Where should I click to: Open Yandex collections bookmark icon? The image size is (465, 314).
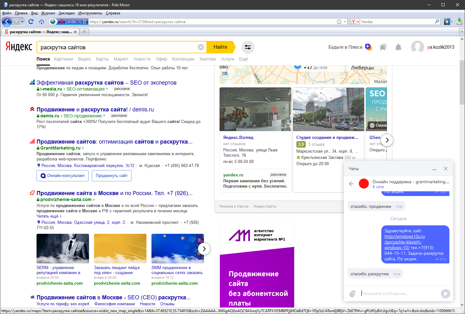click(383, 47)
